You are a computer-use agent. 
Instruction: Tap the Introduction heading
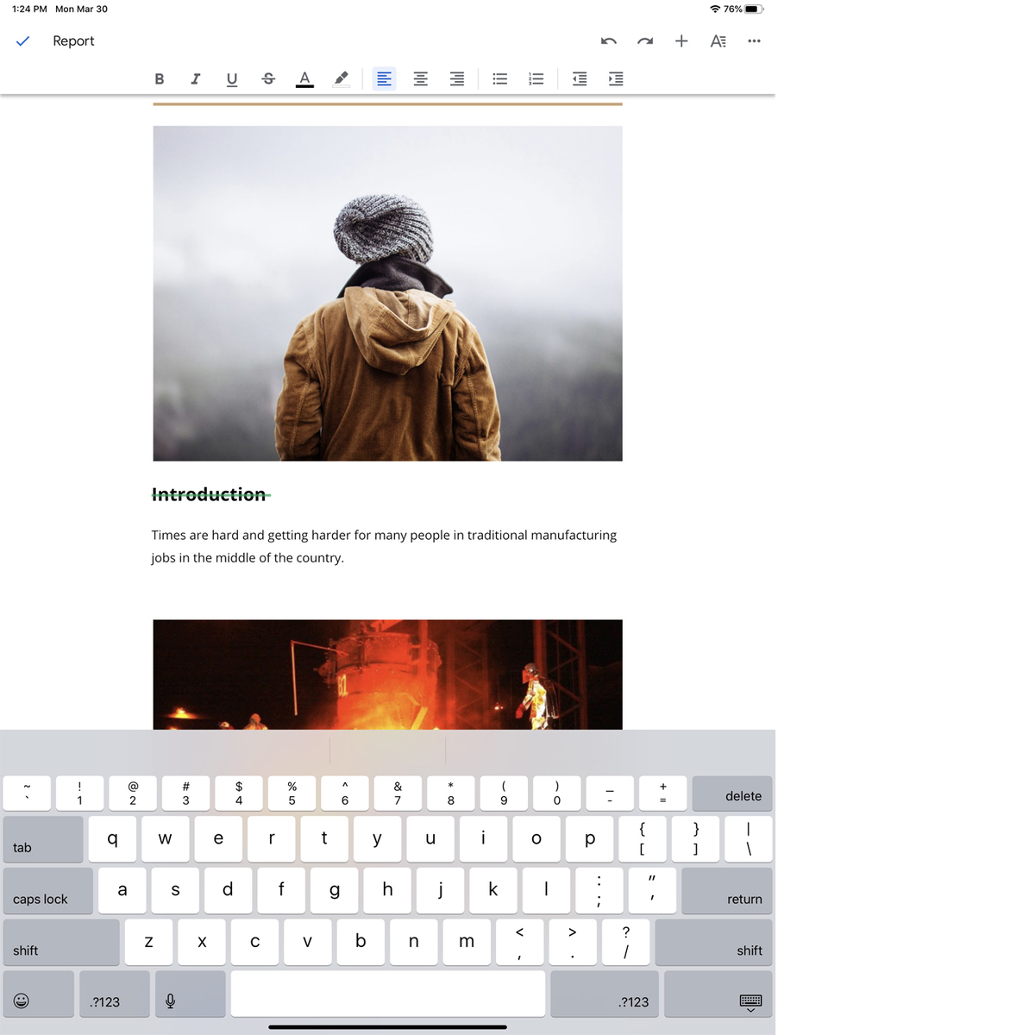(210, 494)
